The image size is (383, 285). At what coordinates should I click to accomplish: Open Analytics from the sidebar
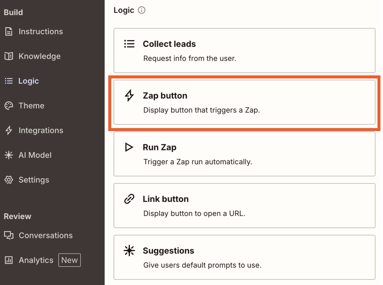pos(36,260)
